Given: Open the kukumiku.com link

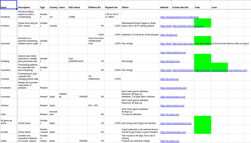Looking at the screenshot, I should tap(173, 132).
